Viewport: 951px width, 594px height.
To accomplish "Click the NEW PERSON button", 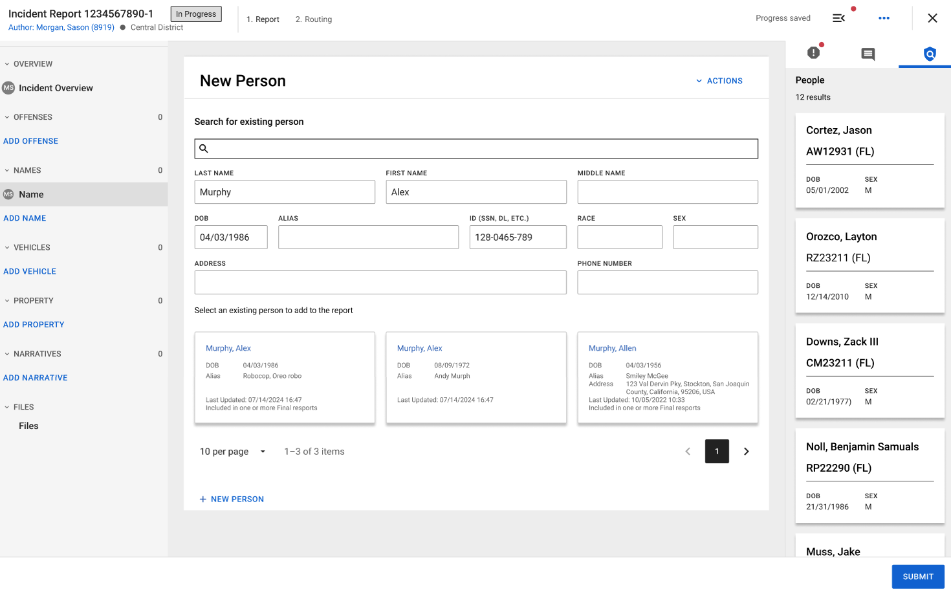I will (x=232, y=499).
